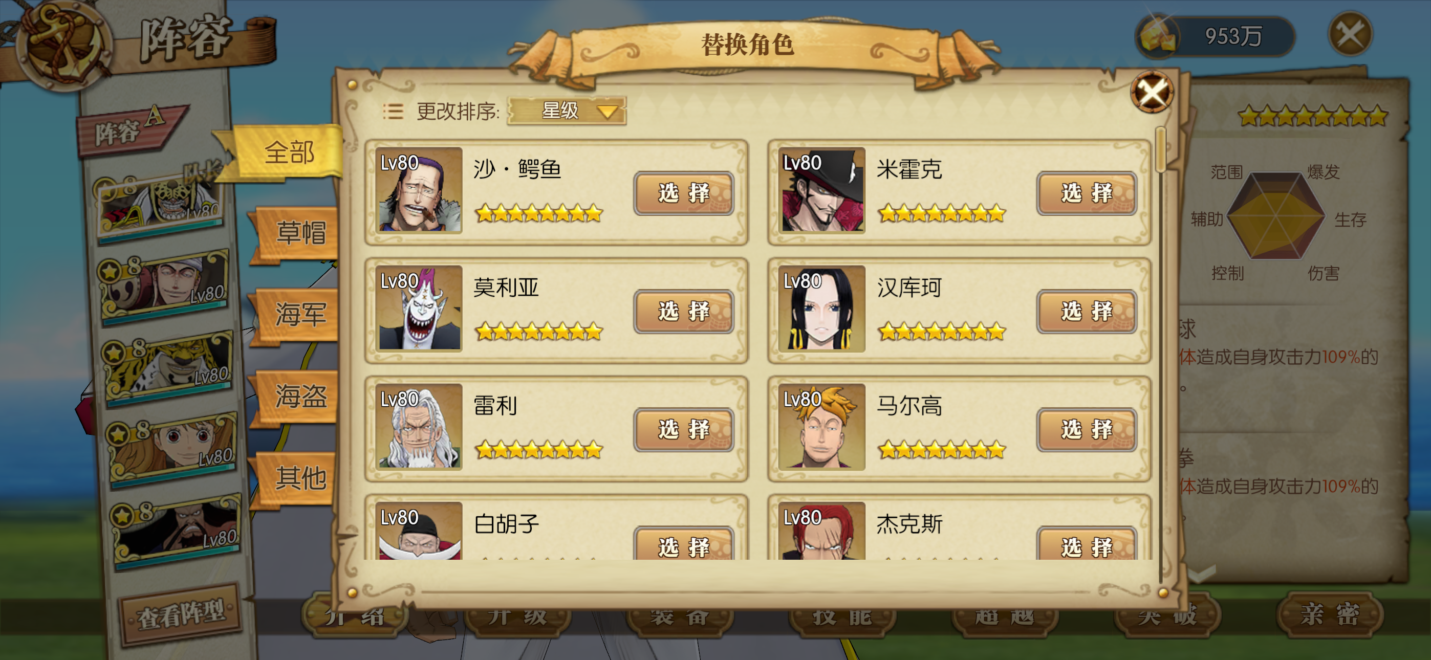Switch to the 海军 filter tab
Viewport: 1431px width, 660px height.
click(x=299, y=315)
